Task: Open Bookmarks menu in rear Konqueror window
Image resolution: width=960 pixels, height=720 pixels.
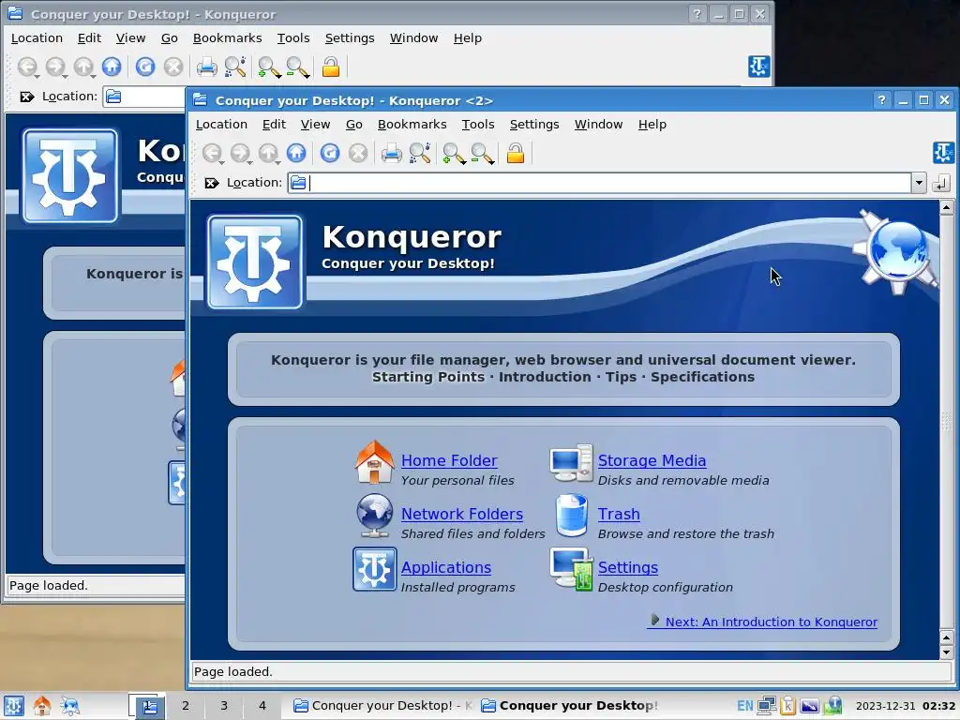Action: 227,37
